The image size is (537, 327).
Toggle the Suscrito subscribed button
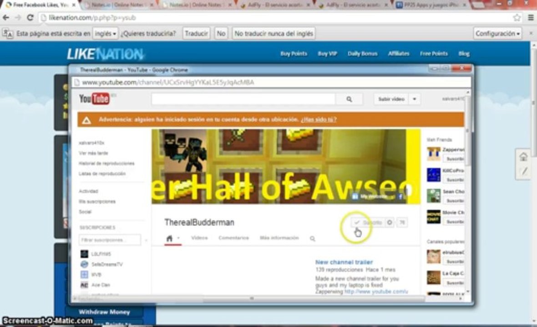[x=368, y=223]
